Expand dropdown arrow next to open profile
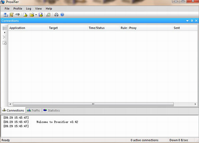This screenshot has height=143, width=199. click(36, 15)
